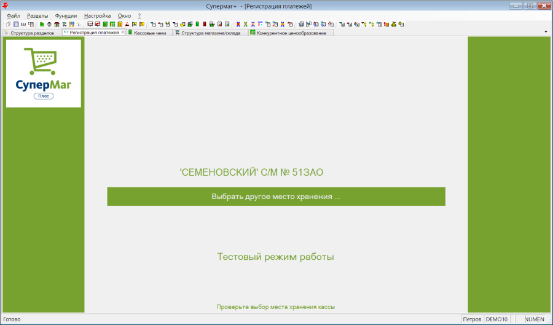Click the small tree structure toolbar icon
Screen dimensions: 553x325
[x=79, y=25]
